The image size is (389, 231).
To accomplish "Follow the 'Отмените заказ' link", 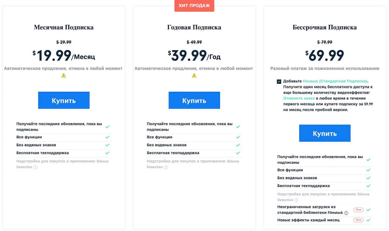I will click(299, 98).
